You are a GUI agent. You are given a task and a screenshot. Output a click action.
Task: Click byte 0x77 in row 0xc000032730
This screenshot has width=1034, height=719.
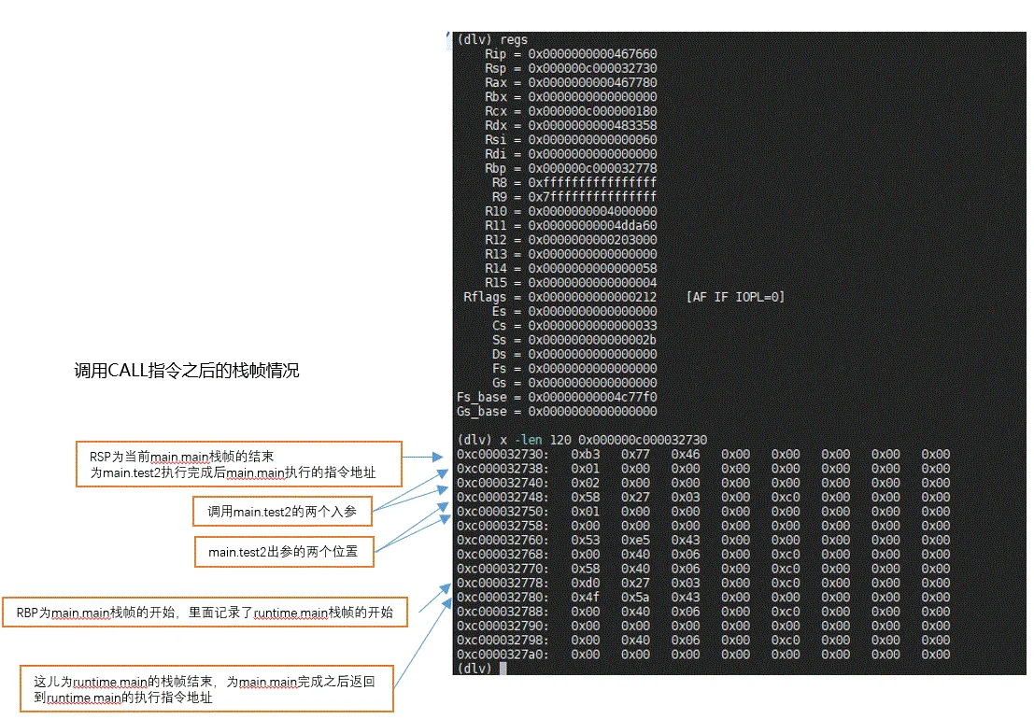pyautogui.click(x=635, y=455)
